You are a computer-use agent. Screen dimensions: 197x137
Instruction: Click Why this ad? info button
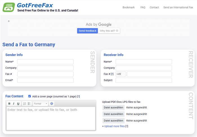(x=109, y=31)
